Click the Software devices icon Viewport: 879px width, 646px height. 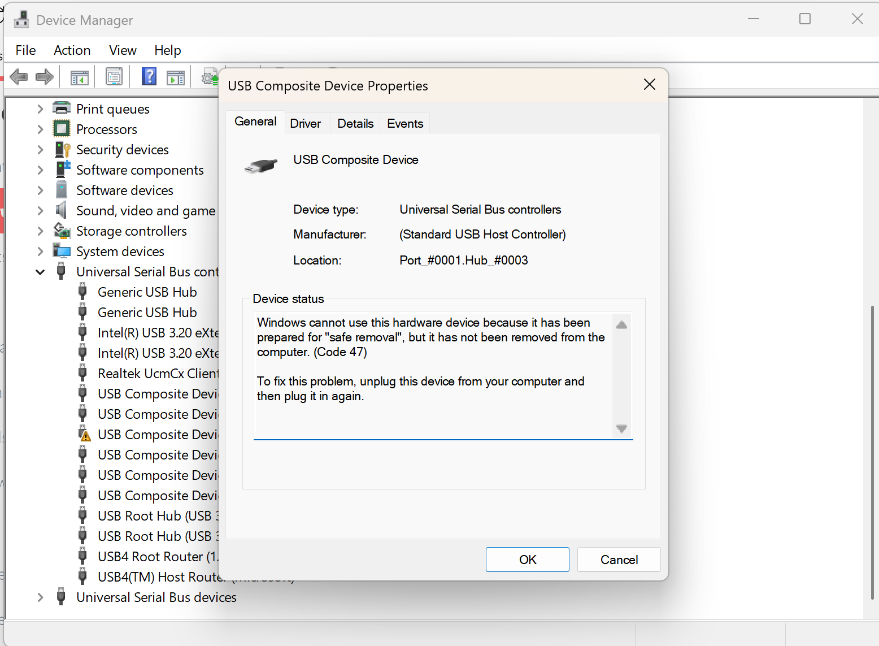pos(62,190)
